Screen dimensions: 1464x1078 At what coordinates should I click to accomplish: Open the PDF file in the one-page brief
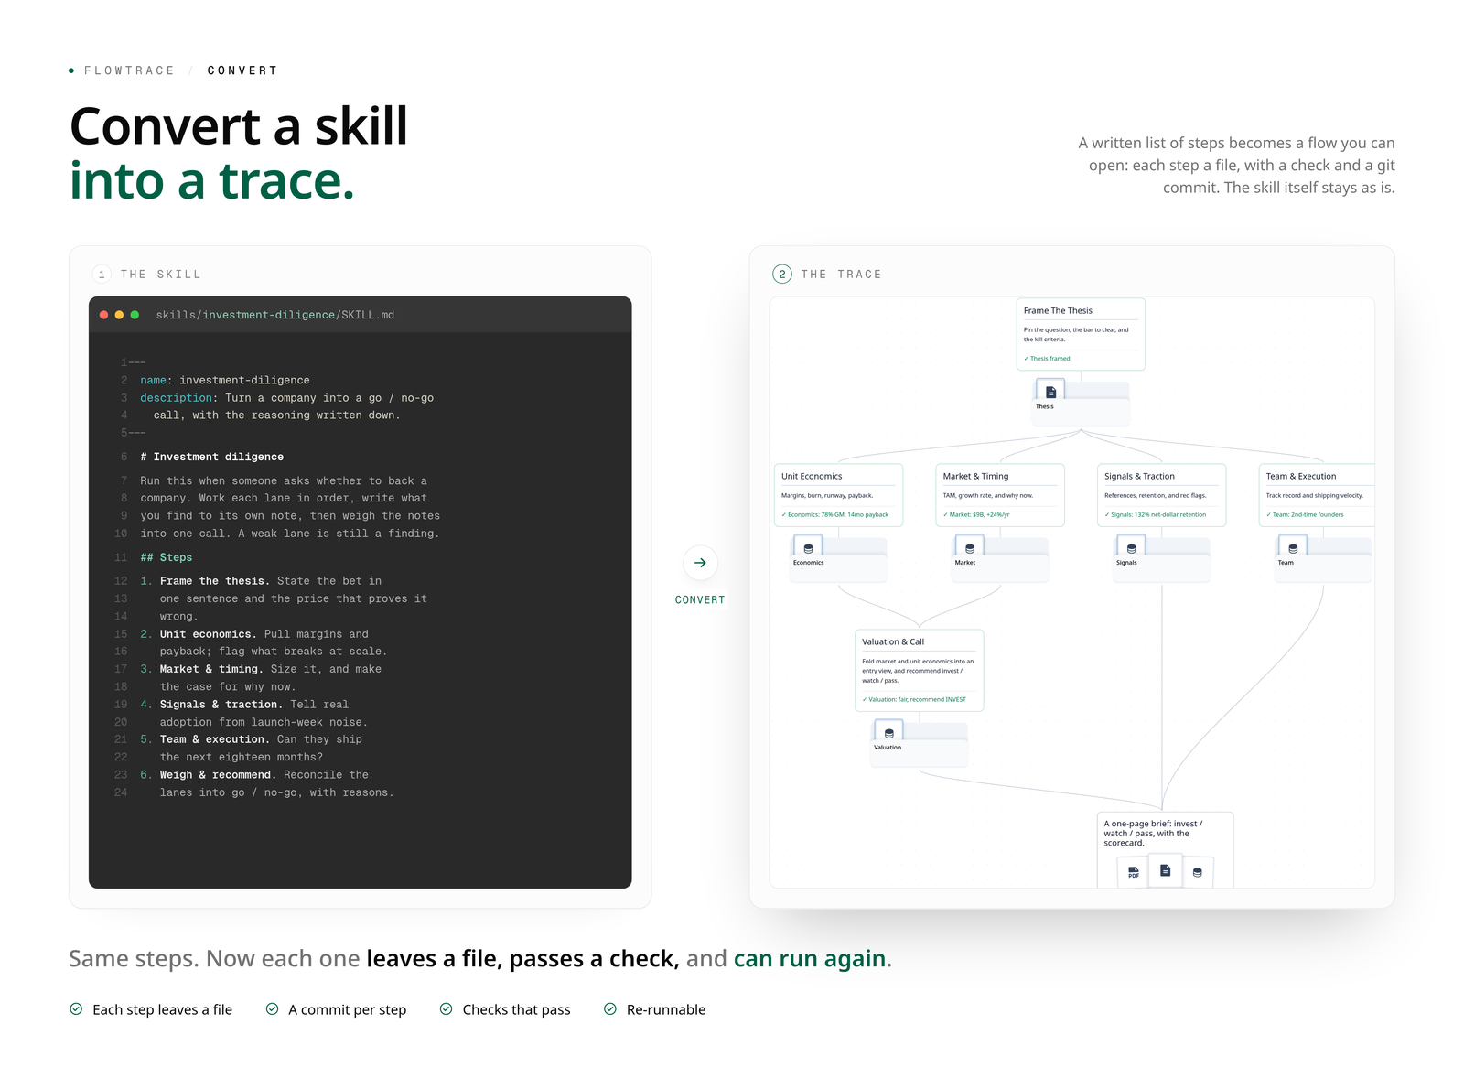1134,872
